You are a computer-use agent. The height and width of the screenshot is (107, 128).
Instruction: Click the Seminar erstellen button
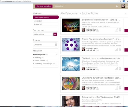(44, 6)
